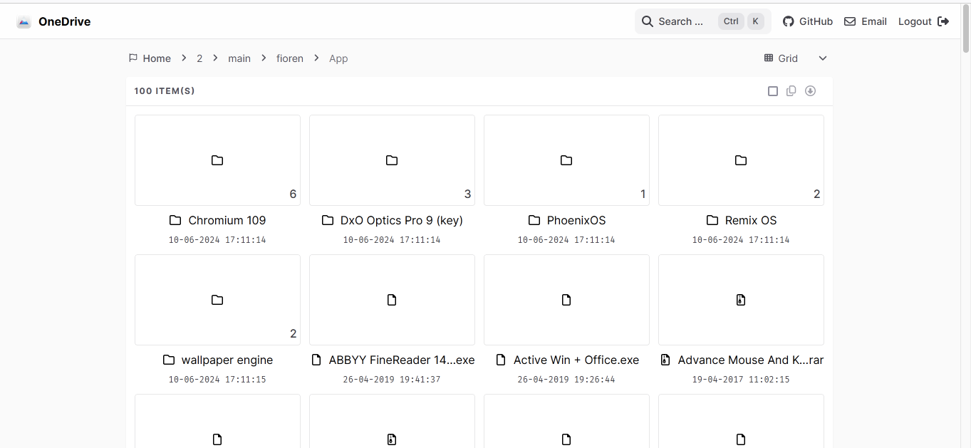Click the 100 ITEM(S) header label
The width and height of the screenshot is (971, 448).
tap(165, 91)
